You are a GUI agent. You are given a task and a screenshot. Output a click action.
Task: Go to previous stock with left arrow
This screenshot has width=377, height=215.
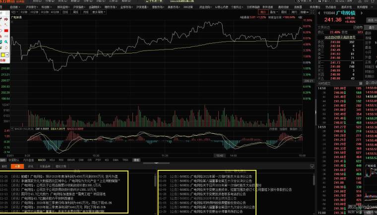tap(319, 13)
